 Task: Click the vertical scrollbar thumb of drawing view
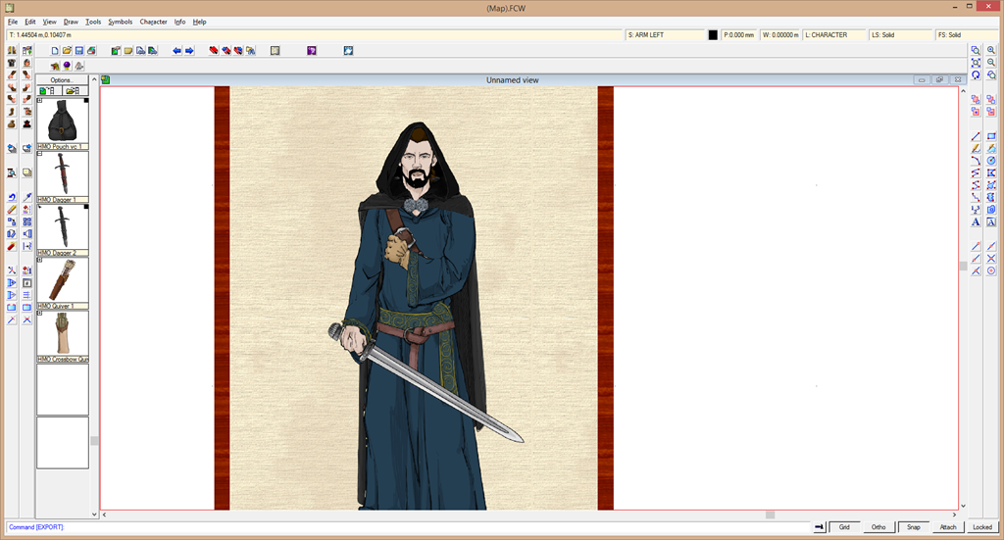click(x=963, y=267)
